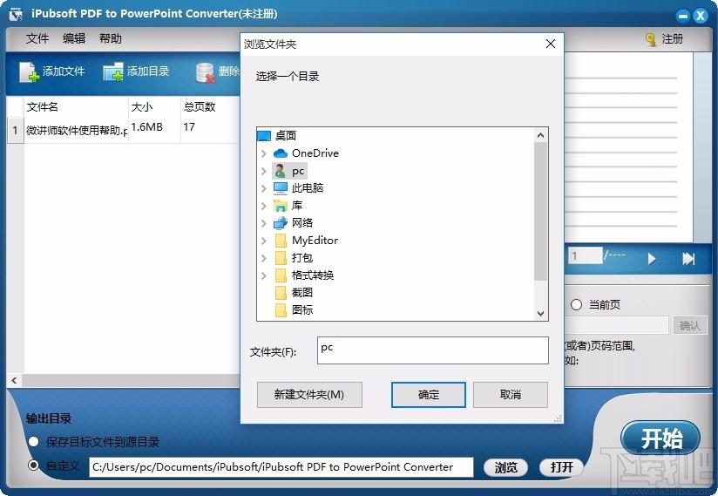Select the Current Page (当前页) radio

coord(576,304)
